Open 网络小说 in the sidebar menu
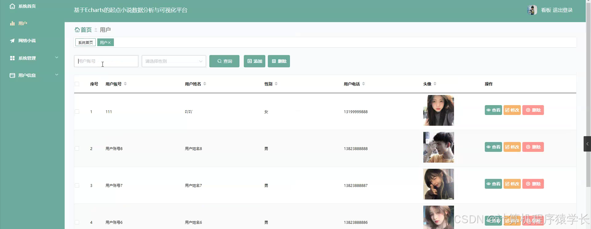591x229 pixels. [32, 41]
